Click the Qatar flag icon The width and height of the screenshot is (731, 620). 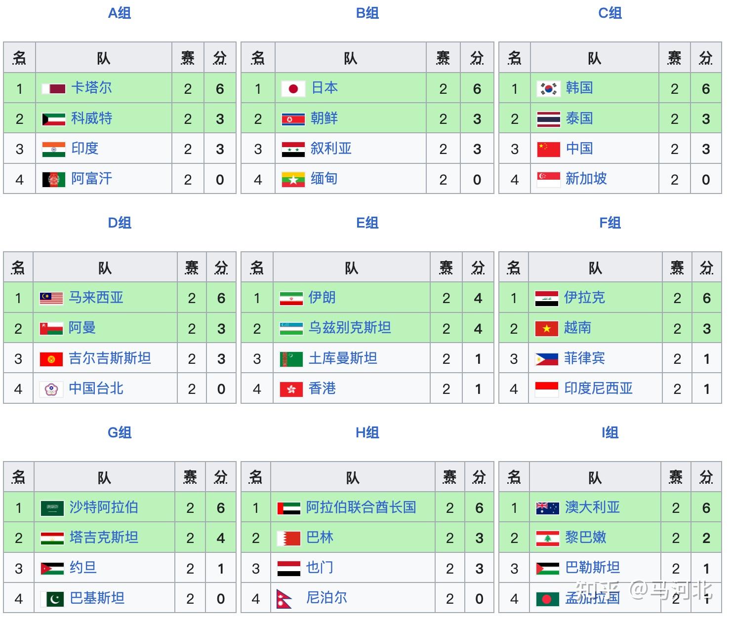(54, 89)
